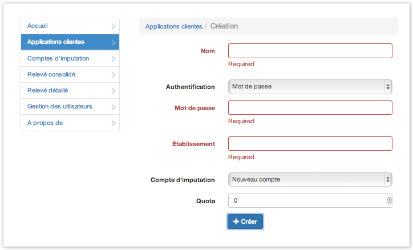Image resolution: width=413 pixels, height=250 pixels.
Task: Click chevron icon beside Comptes d'imputation
Action: point(114,58)
